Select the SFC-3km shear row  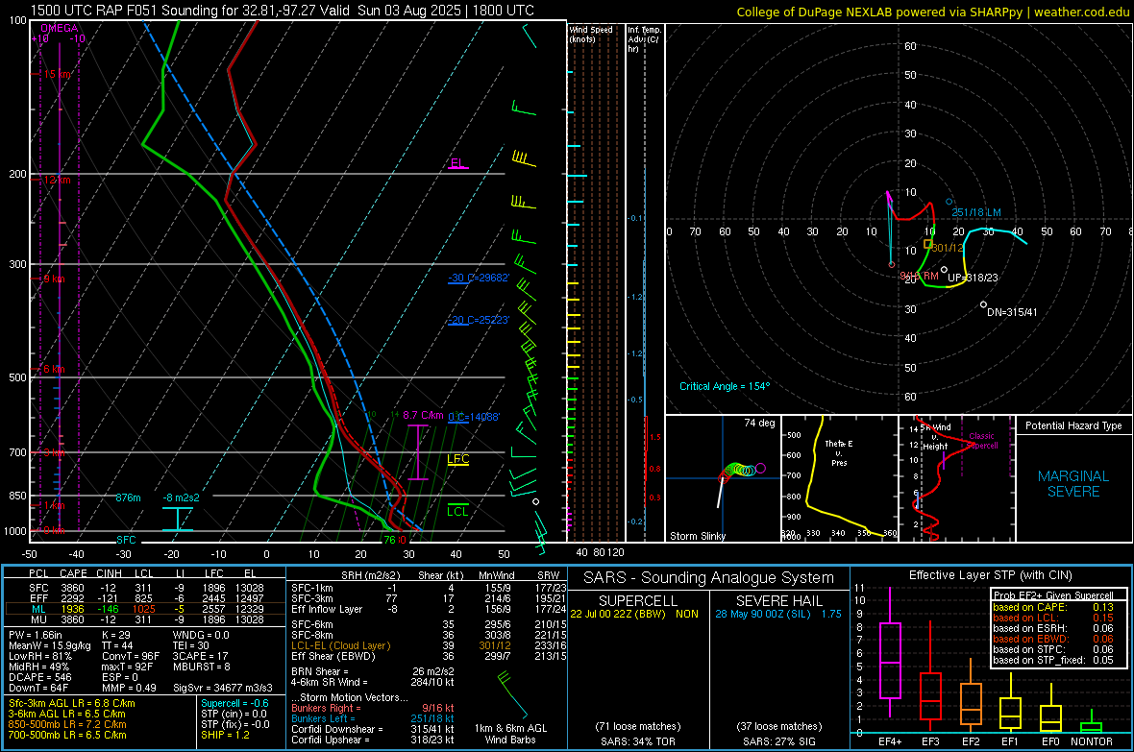[429, 598]
